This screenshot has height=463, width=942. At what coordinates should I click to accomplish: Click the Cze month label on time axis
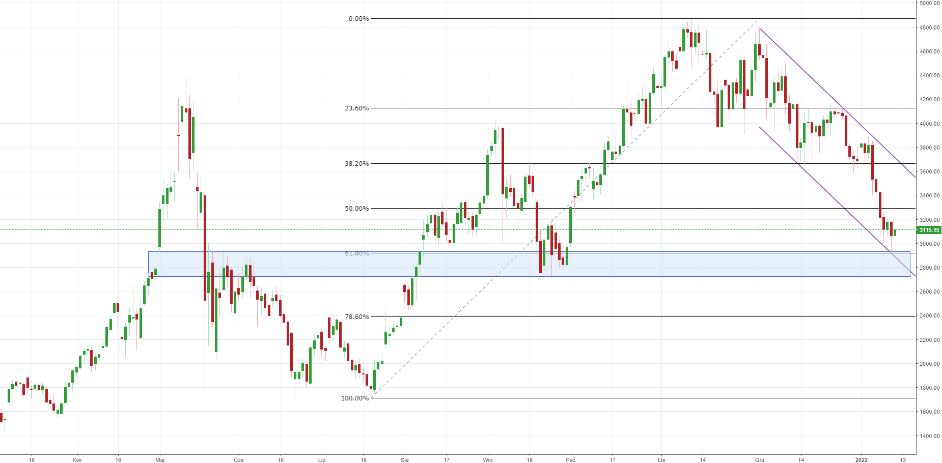(x=239, y=460)
